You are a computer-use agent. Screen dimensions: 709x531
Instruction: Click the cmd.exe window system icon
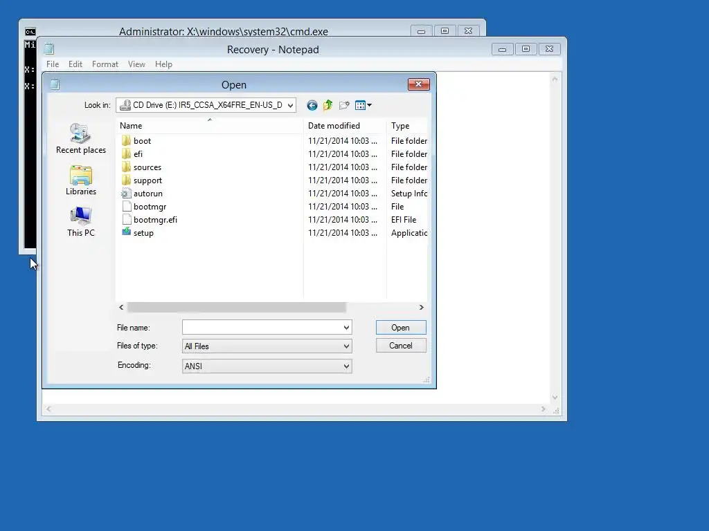click(30, 32)
